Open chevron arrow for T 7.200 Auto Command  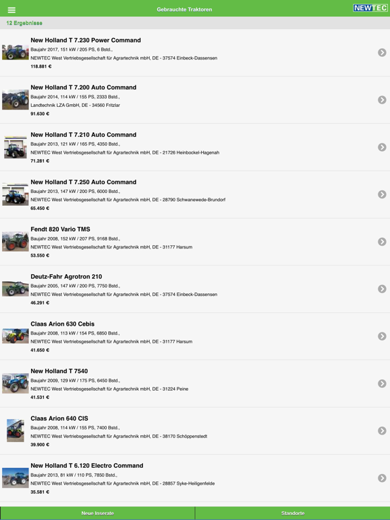[382, 100]
